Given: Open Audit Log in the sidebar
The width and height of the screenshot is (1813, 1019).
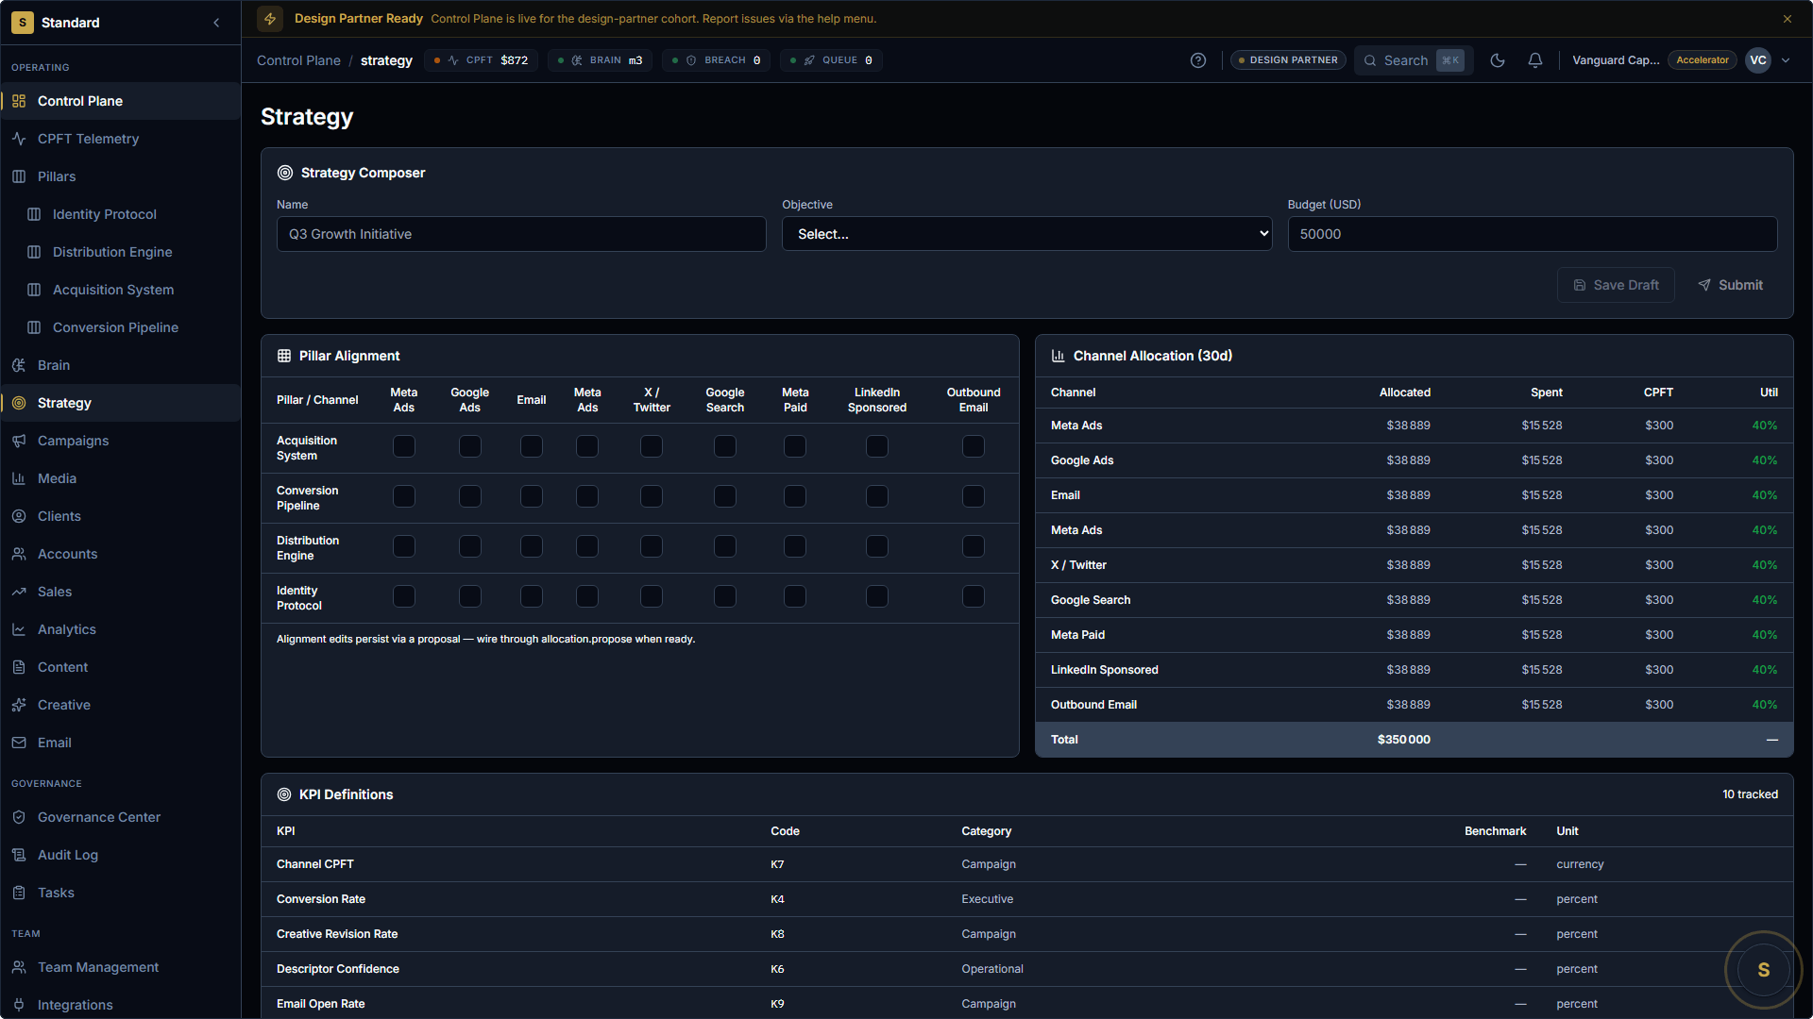Looking at the screenshot, I should tap(120, 855).
